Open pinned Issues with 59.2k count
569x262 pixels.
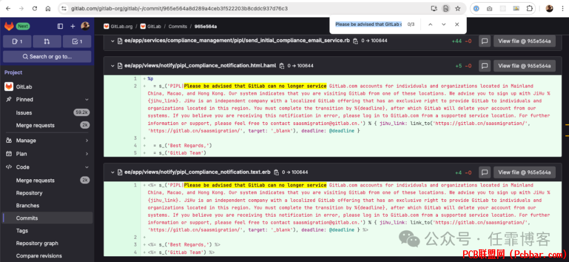coord(47,113)
